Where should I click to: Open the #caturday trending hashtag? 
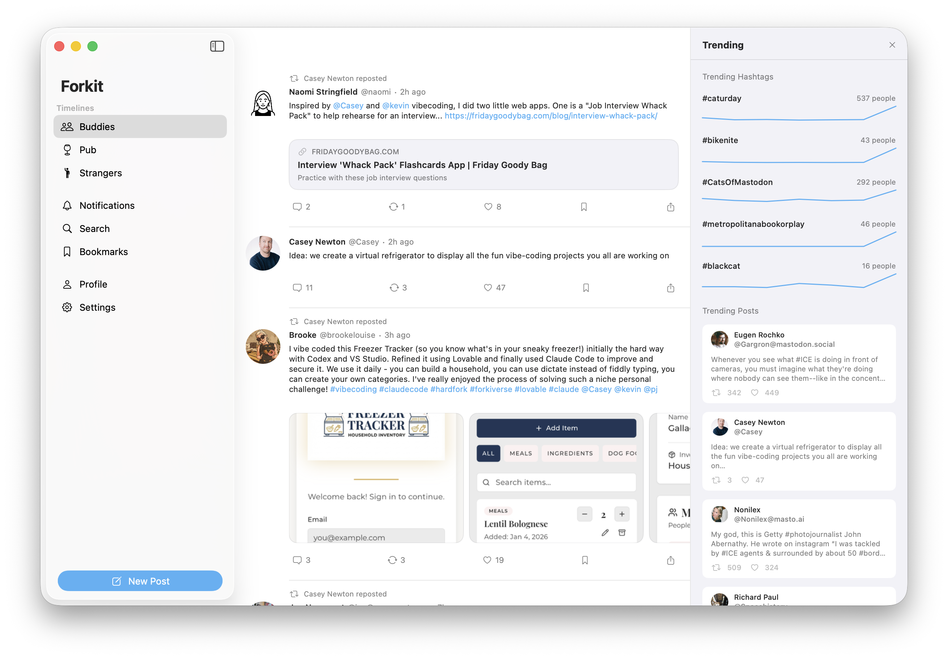tap(721, 98)
